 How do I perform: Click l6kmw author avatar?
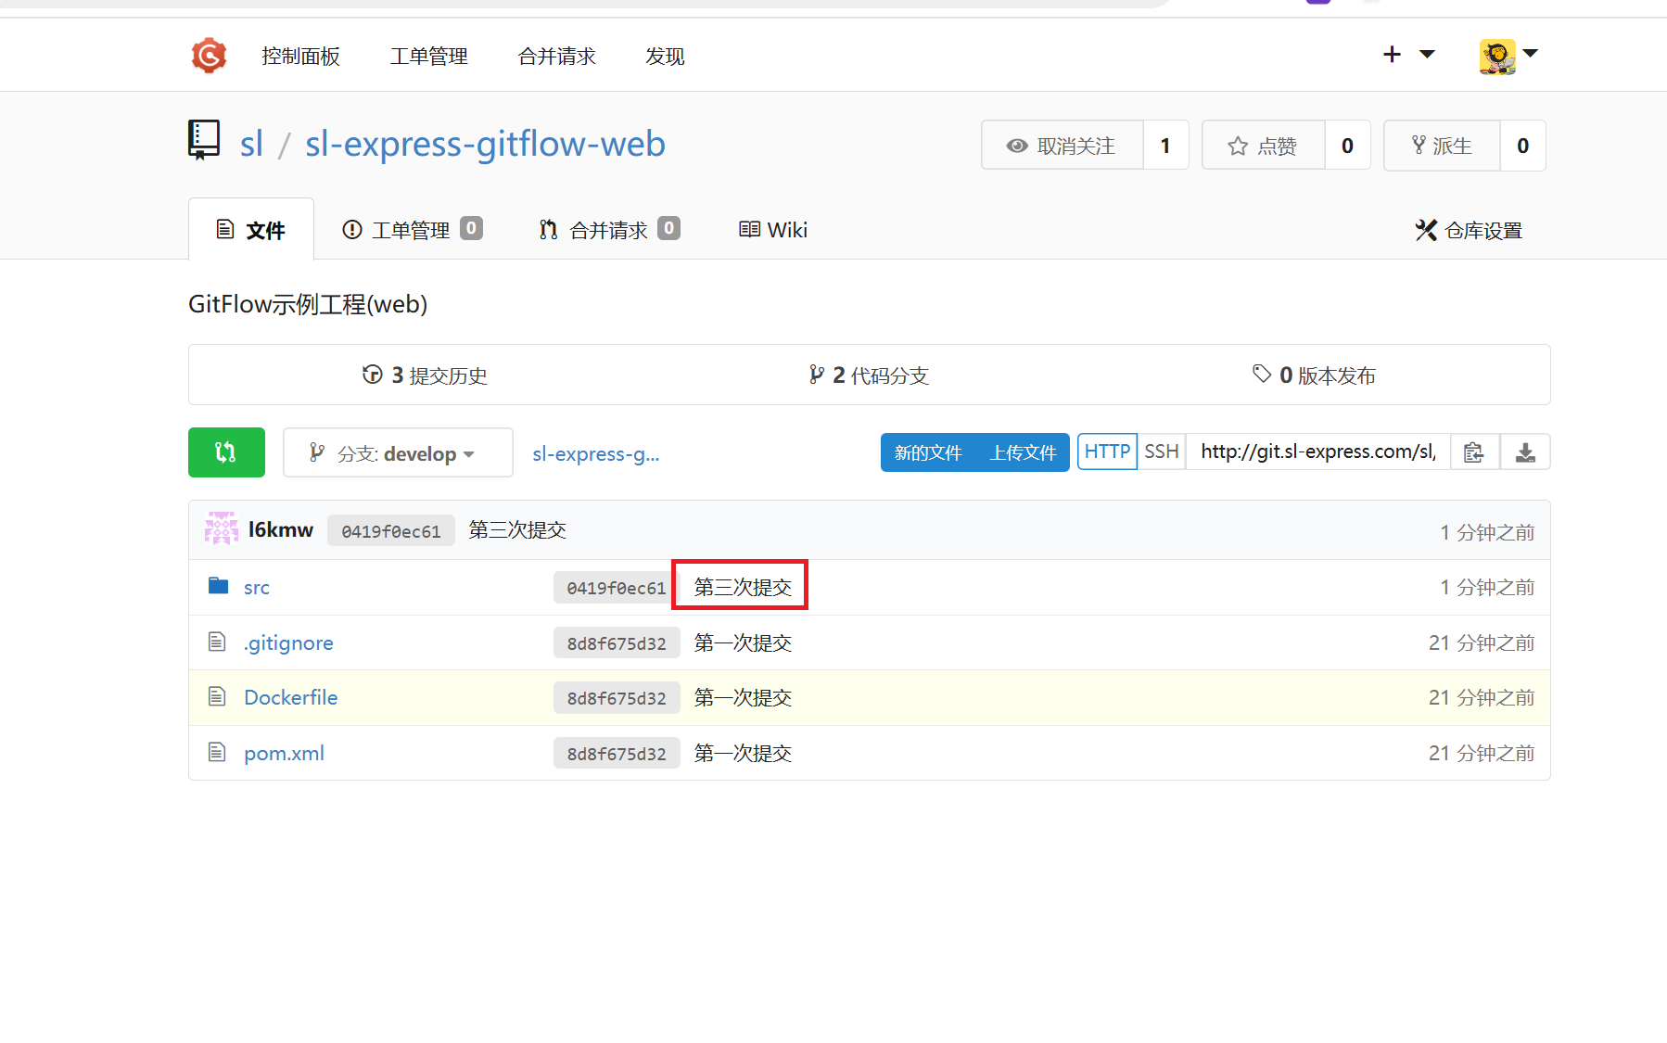coord(222,529)
